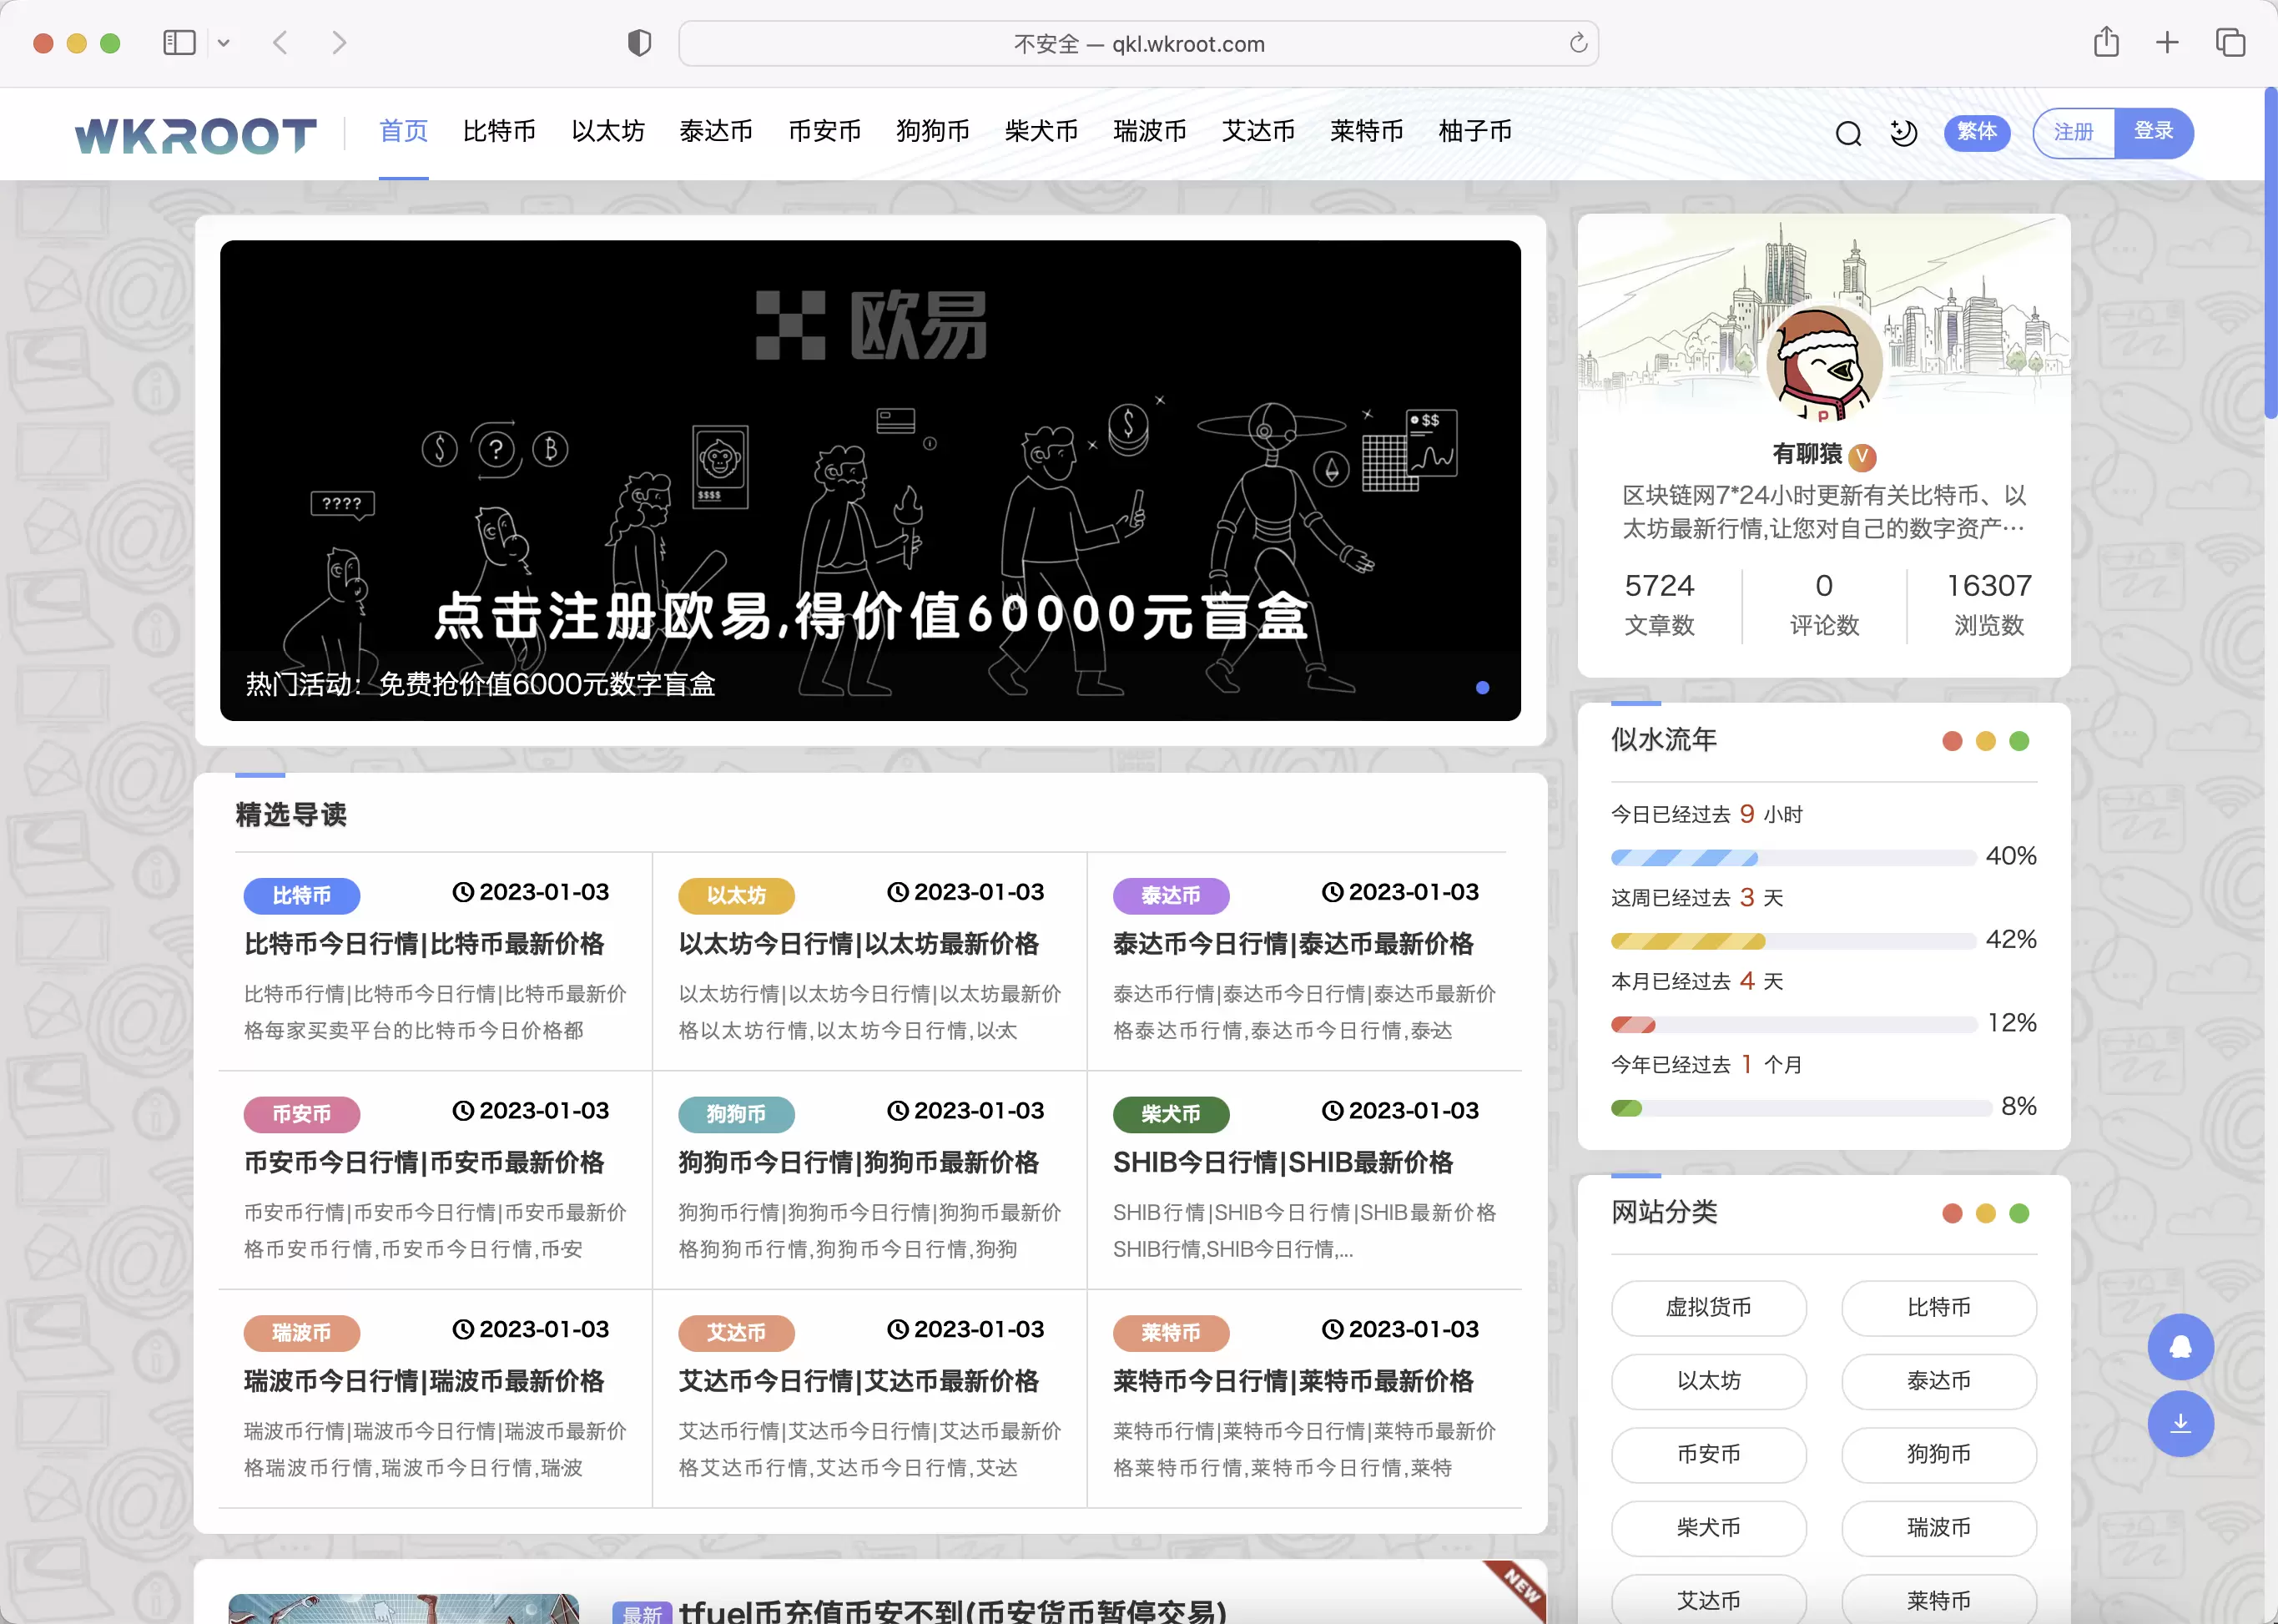Screen dimensions: 2278x1624
Task: Select the 首页 navigation tab
Action: tap(404, 131)
